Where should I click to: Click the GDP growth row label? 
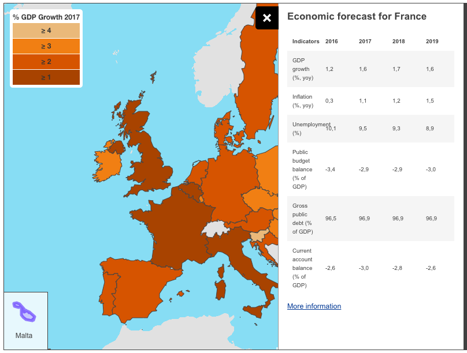(x=302, y=69)
